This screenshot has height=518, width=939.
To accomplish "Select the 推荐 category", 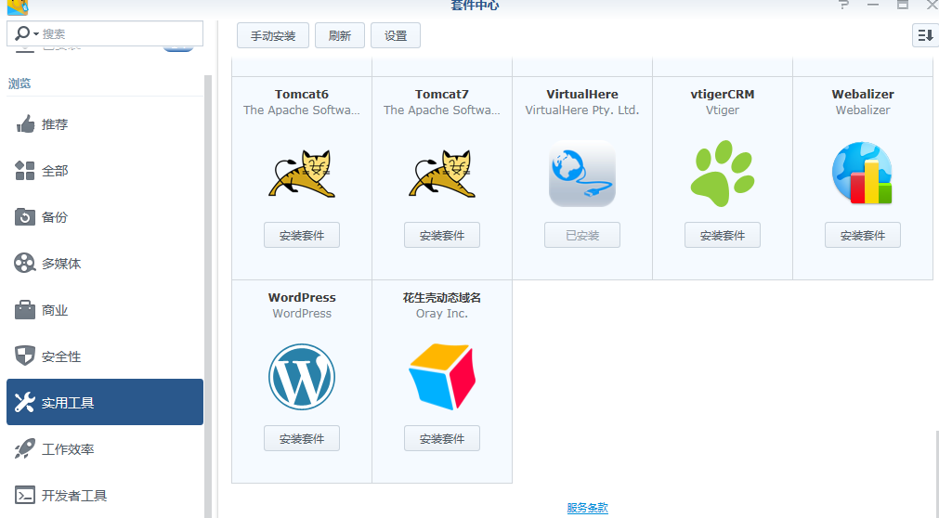I will [105, 124].
